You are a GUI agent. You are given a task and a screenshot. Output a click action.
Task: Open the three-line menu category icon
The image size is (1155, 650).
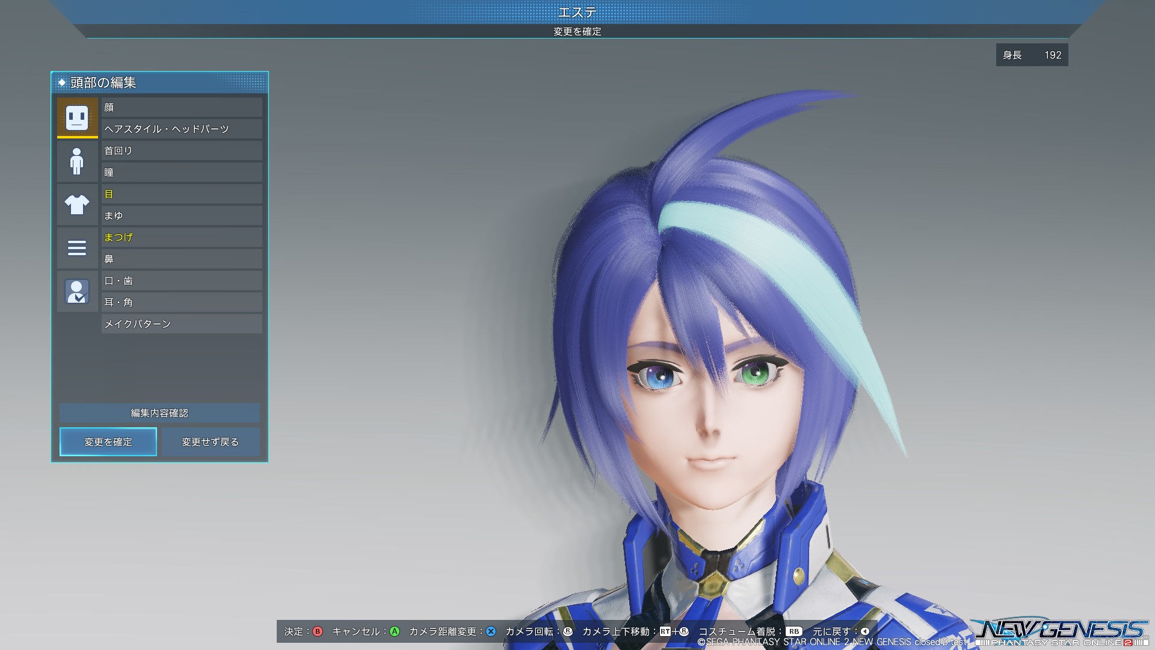(x=77, y=248)
